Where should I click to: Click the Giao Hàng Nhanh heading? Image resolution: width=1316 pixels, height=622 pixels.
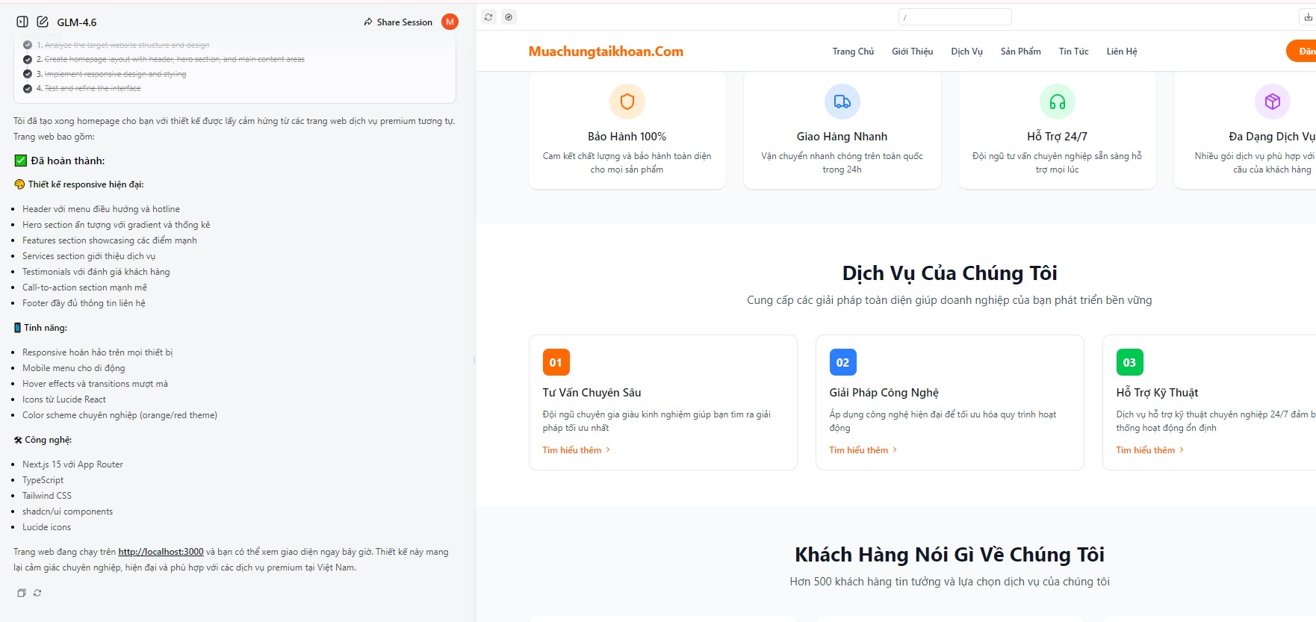coord(842,137)
